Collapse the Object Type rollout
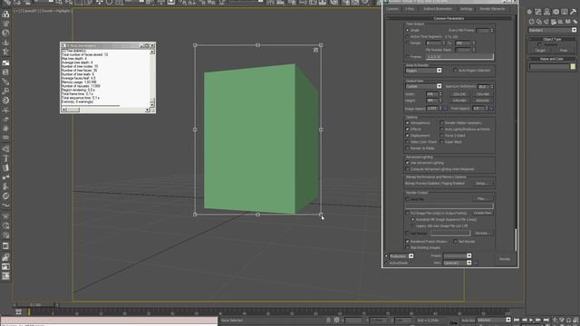The image size is (580, 326). pos(552,39)
